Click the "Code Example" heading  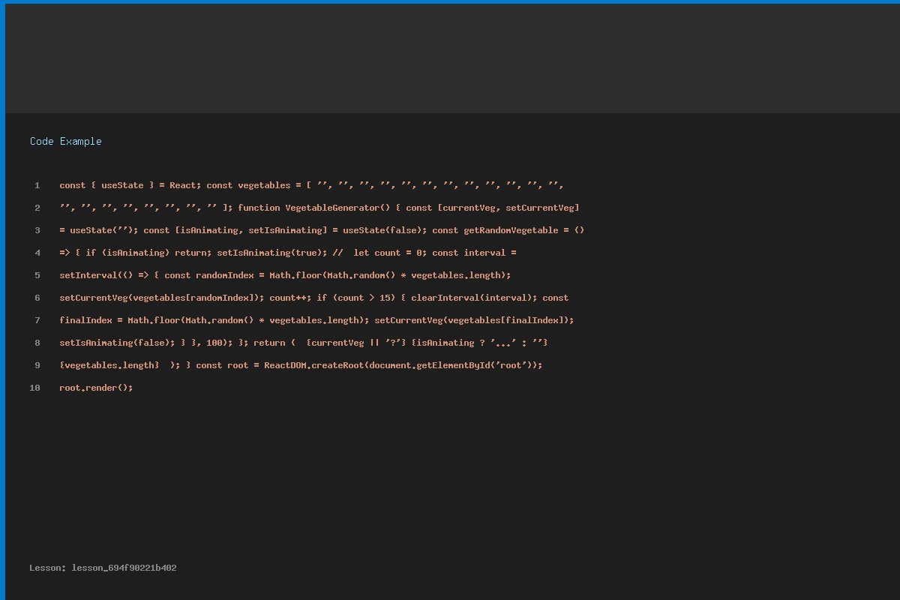coord(66,141)
